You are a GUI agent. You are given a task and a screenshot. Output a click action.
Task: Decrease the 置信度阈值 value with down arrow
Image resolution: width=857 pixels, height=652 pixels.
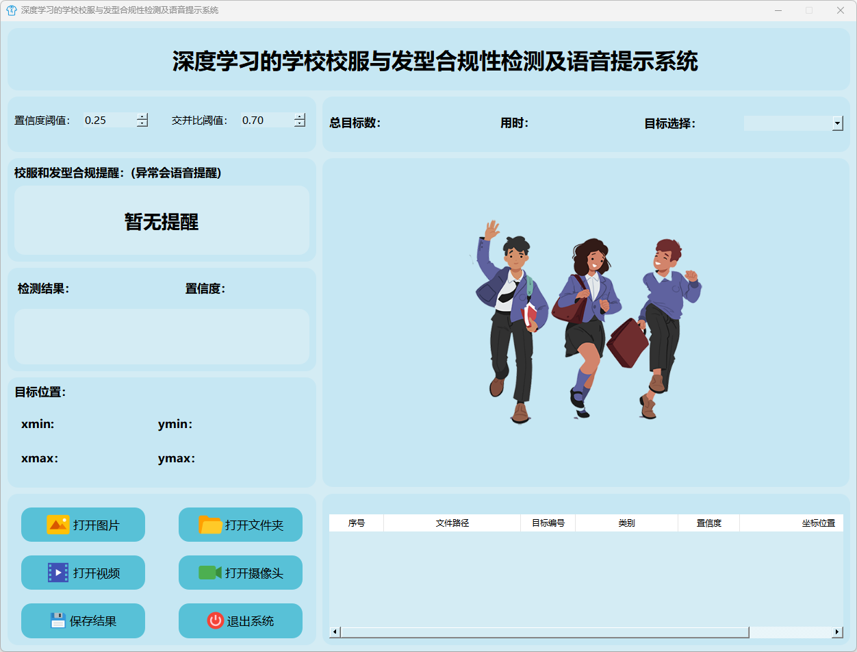[x=142, y=123]
